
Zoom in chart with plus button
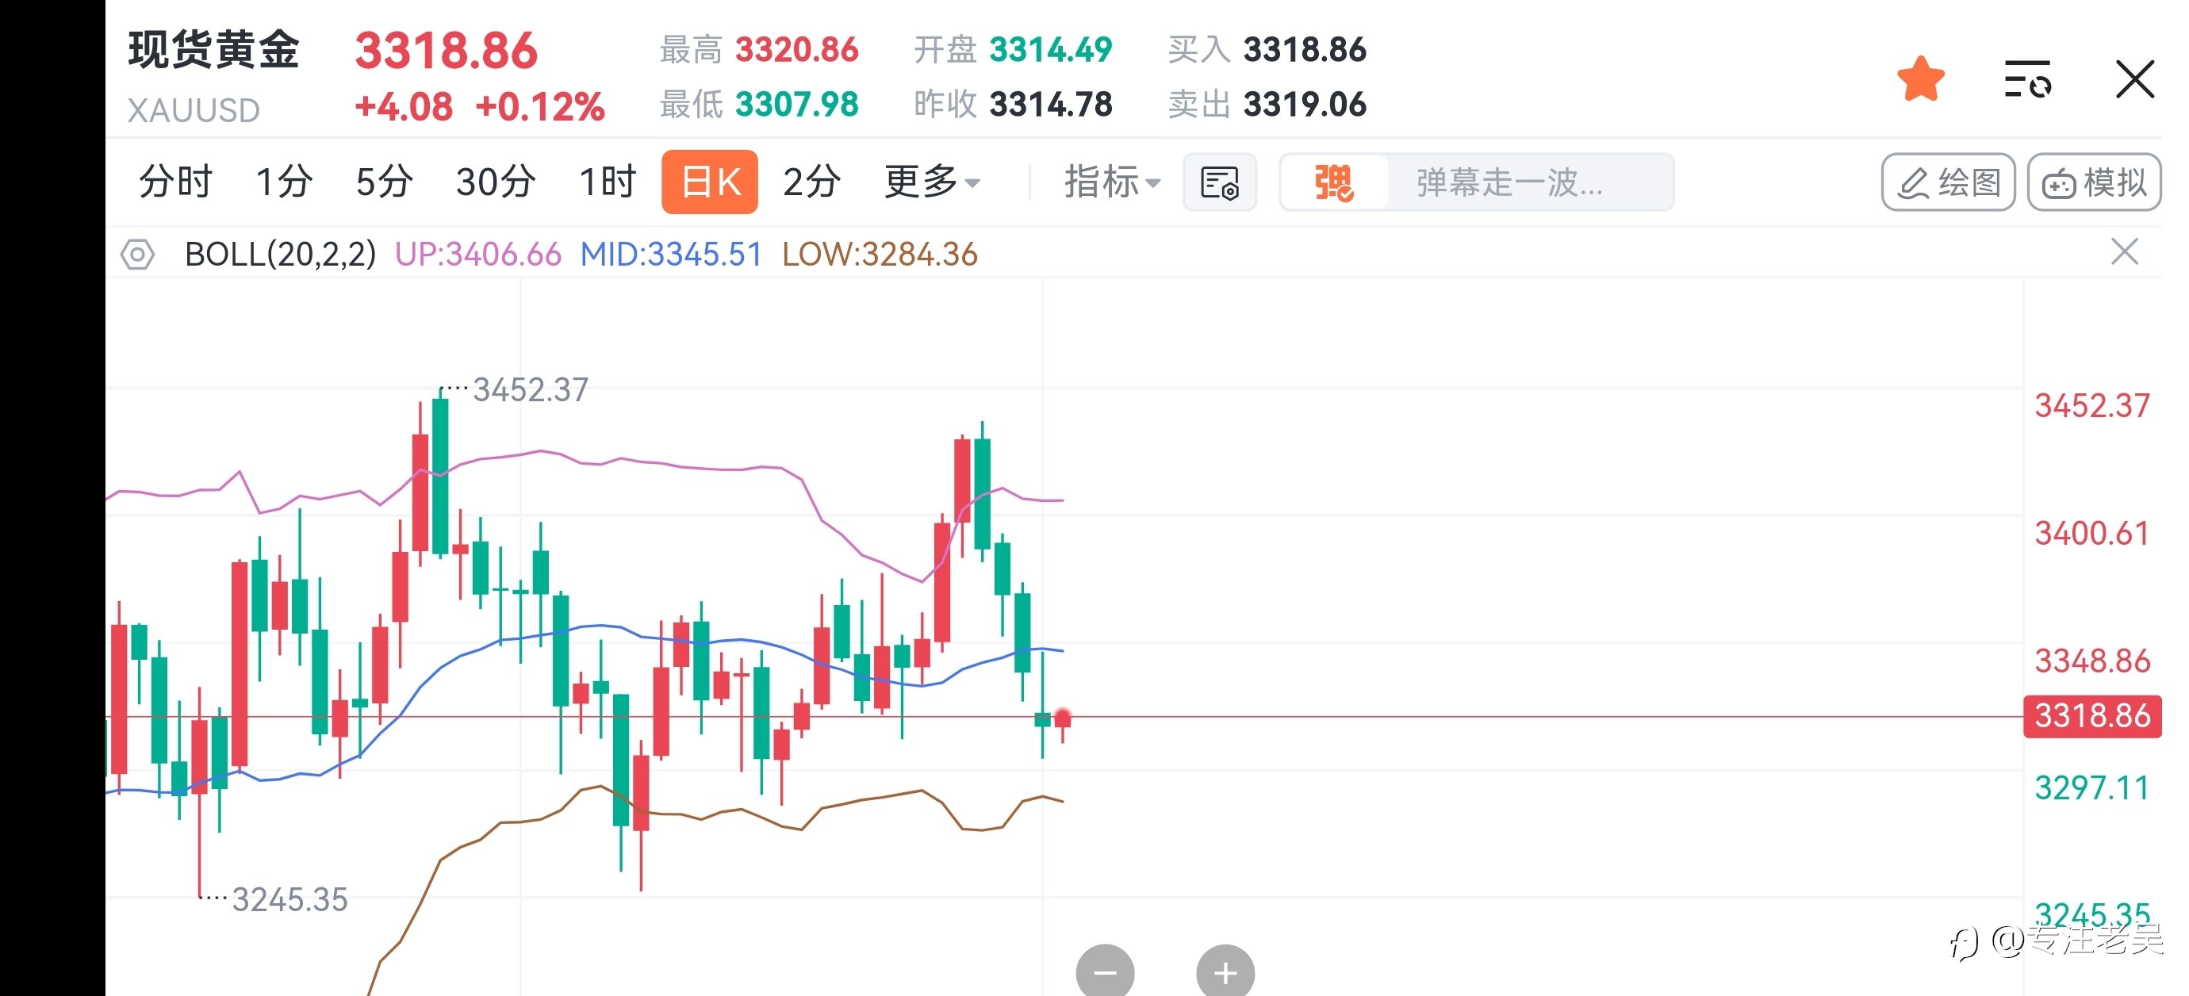(x=1225, y=972)
